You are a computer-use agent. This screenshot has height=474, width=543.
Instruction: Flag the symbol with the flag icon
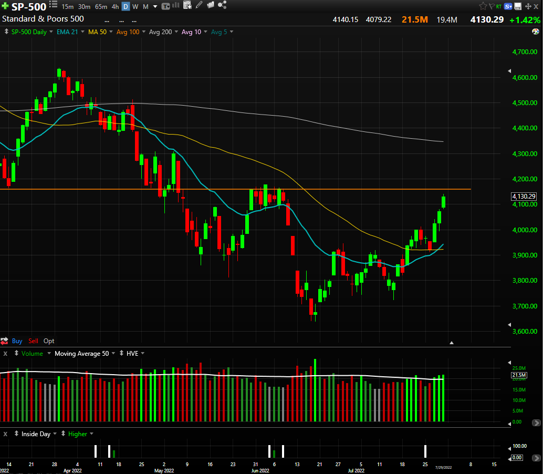click(x=492, y=6)
